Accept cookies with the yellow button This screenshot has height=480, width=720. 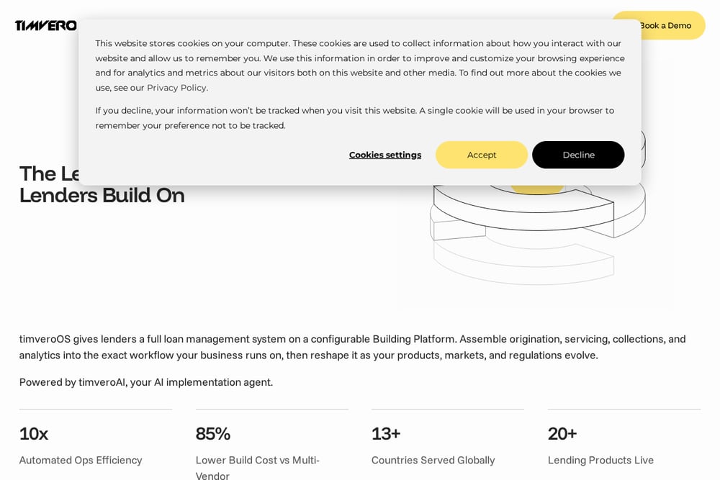[x=481, y=155]
